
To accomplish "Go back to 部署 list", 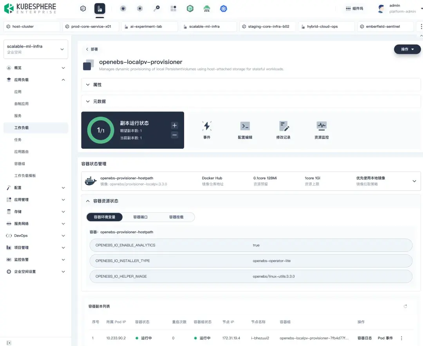I will [x=92, y=49].
